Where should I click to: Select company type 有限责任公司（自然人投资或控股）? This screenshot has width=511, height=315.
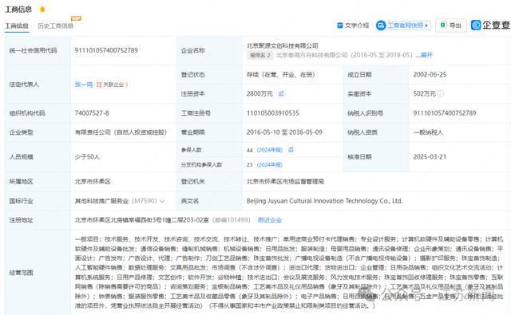(121, 132)
